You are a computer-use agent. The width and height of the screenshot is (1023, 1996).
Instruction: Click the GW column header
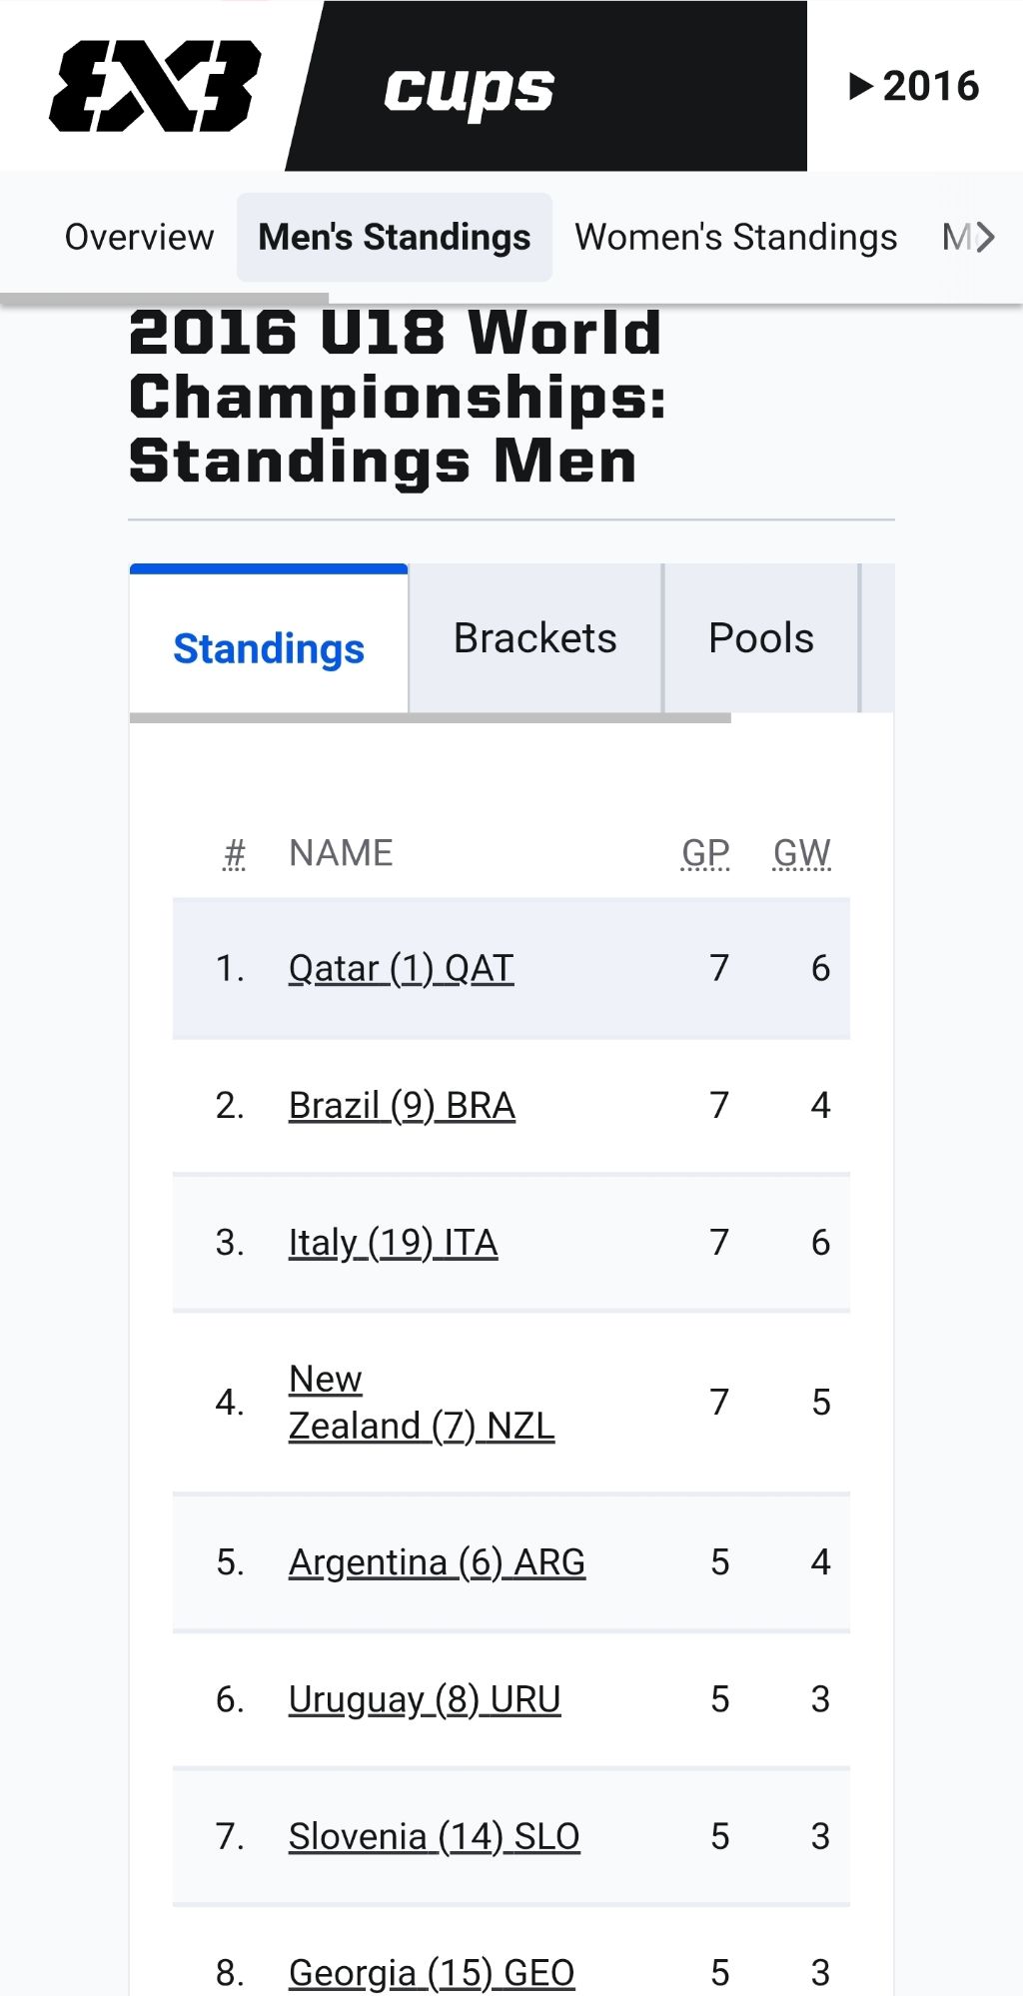click(x=801, y=853)
